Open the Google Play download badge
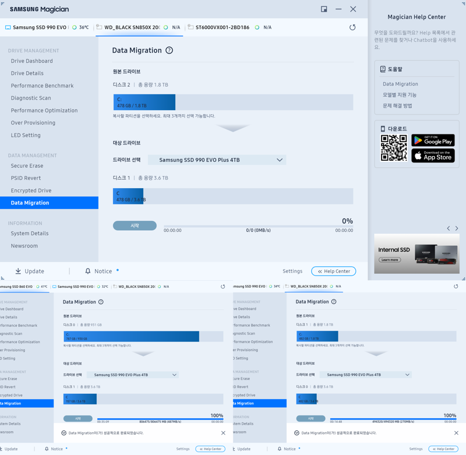Screen dimensions: 466x455 click(x=433, y=140)
